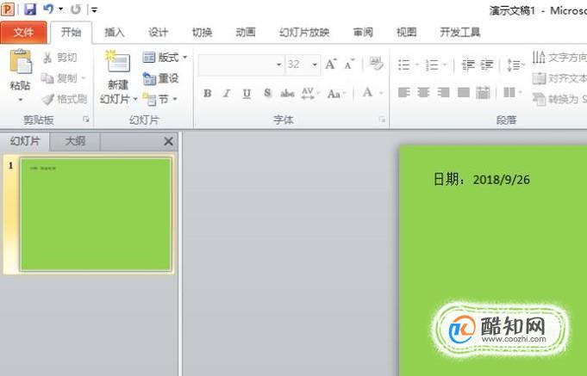The image size is (587, 376).
Task: Toggle center text alignment
Action: [x=423, y=92]
